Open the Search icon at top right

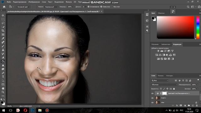click(188, 7)
